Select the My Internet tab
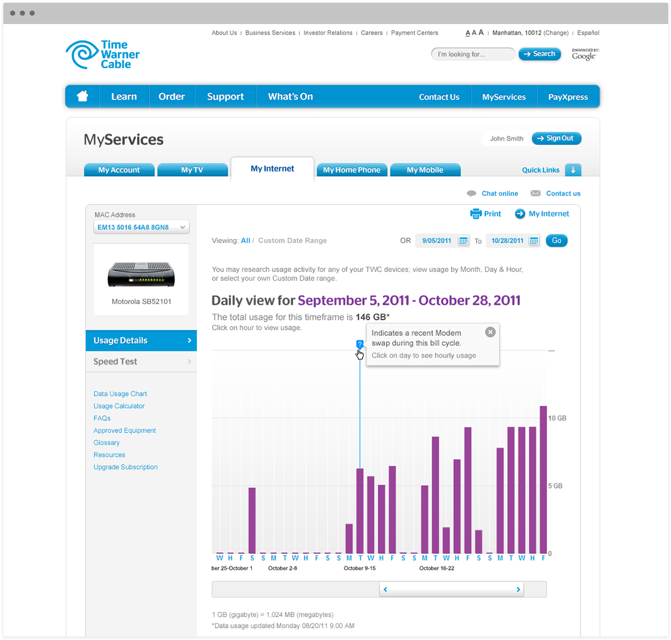 tap(273, 168)
